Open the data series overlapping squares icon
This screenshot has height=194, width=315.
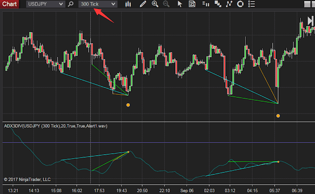coord(218,4)
